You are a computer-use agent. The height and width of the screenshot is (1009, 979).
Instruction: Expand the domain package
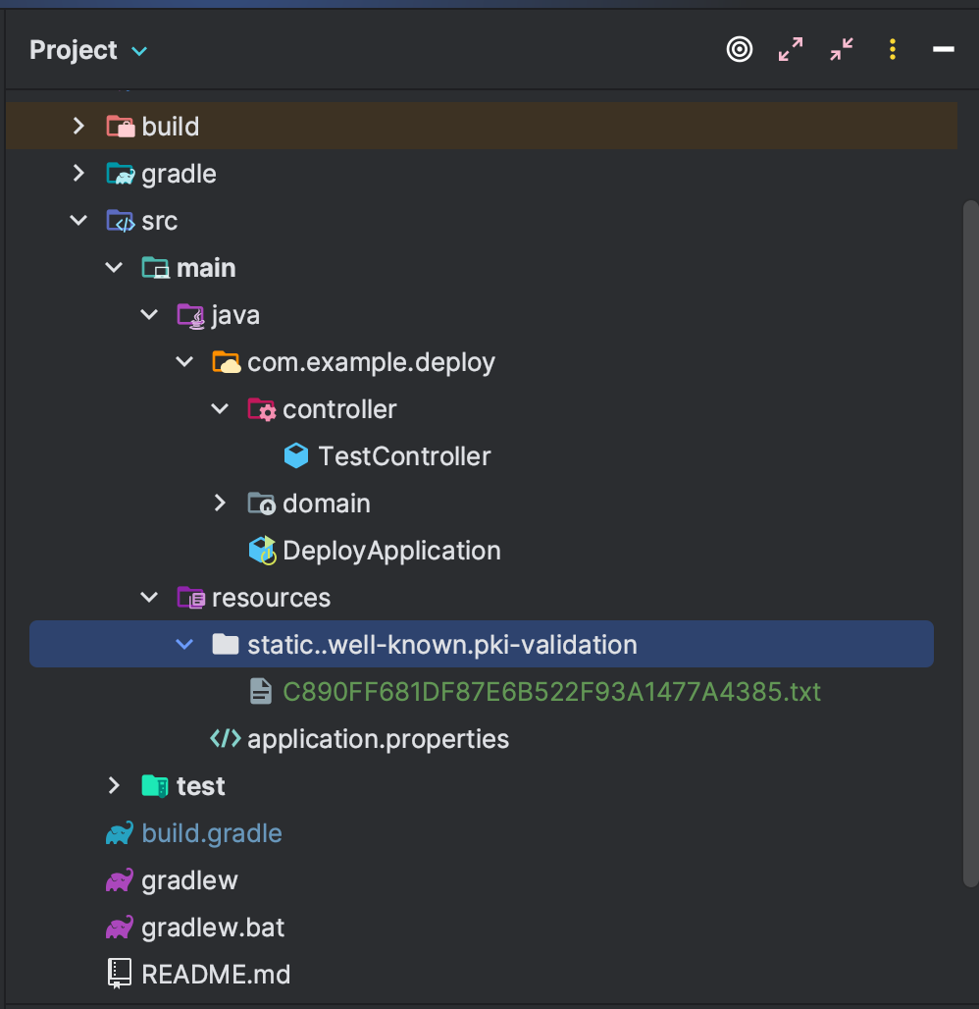(220, 504)
